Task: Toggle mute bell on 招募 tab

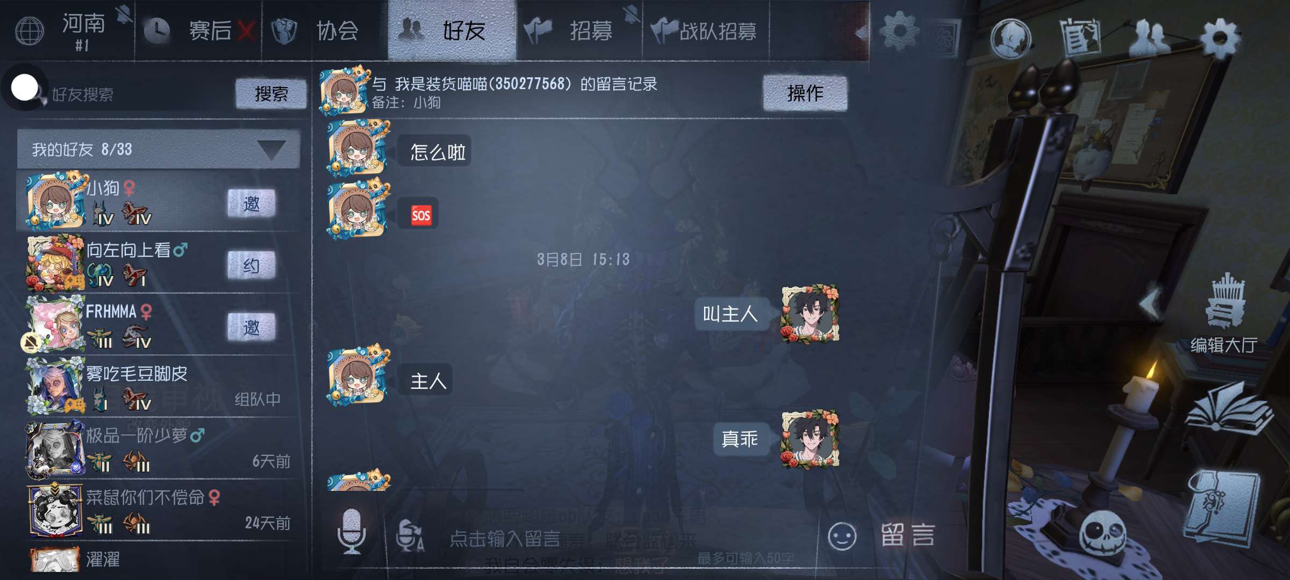Action: 631,14
